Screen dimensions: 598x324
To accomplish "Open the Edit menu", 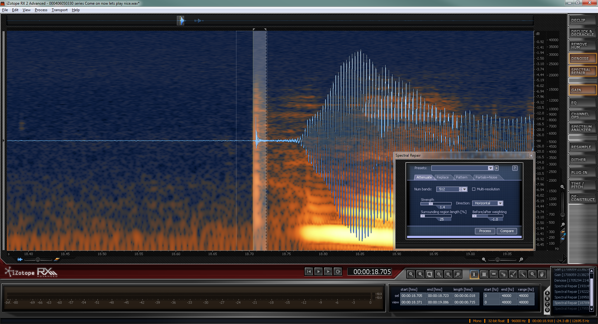I will [15, 10].
